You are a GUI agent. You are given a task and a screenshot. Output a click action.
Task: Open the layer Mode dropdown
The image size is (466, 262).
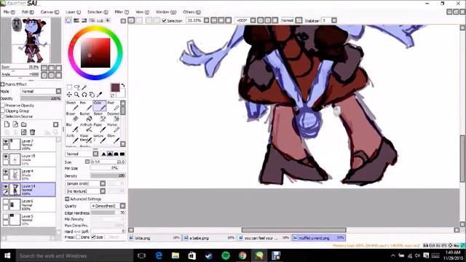point(41,91)
